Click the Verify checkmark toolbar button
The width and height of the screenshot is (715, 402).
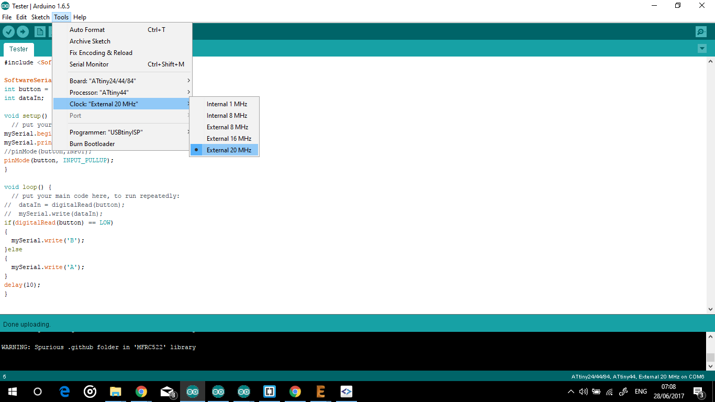pos(8,32)
